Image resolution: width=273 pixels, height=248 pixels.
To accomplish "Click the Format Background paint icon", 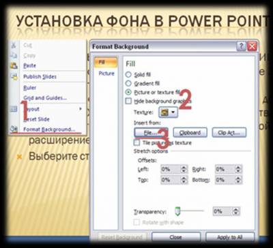I will coord(14,129).
